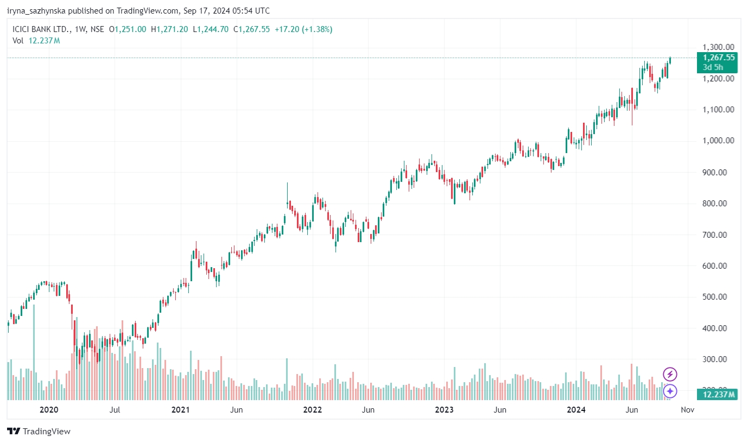The width and height of the screenshot is (748, 443).
Task: Select the high value H1,271.20
Action: [x=169, y=29]
